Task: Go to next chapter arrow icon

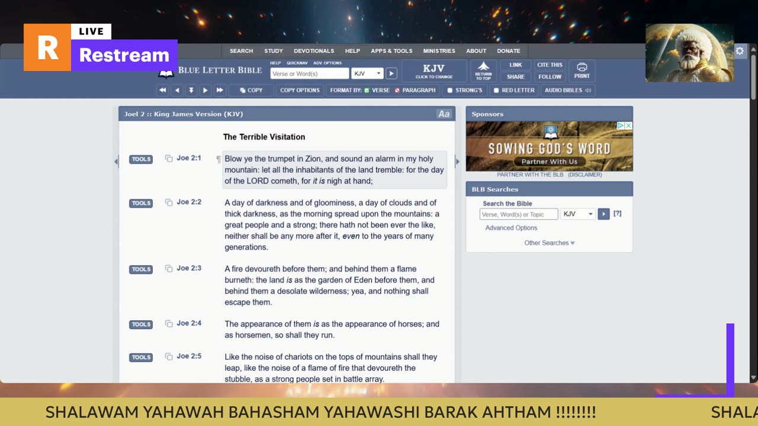Action: tap(205, 91)
